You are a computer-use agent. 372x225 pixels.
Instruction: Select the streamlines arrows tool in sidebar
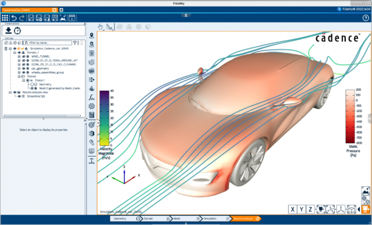pyautogui.click(x=92, y=79)
